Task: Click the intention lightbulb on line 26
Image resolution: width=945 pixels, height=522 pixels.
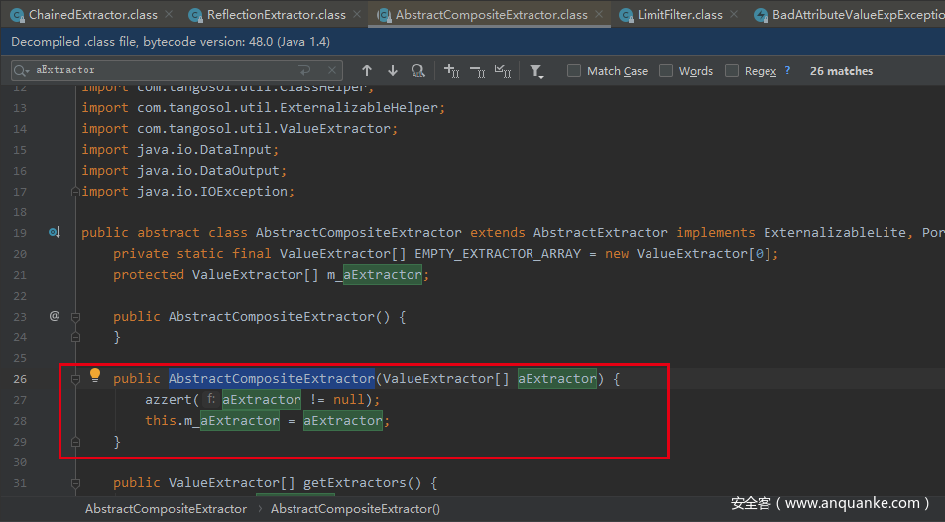Action: click(x=96, y=376)
